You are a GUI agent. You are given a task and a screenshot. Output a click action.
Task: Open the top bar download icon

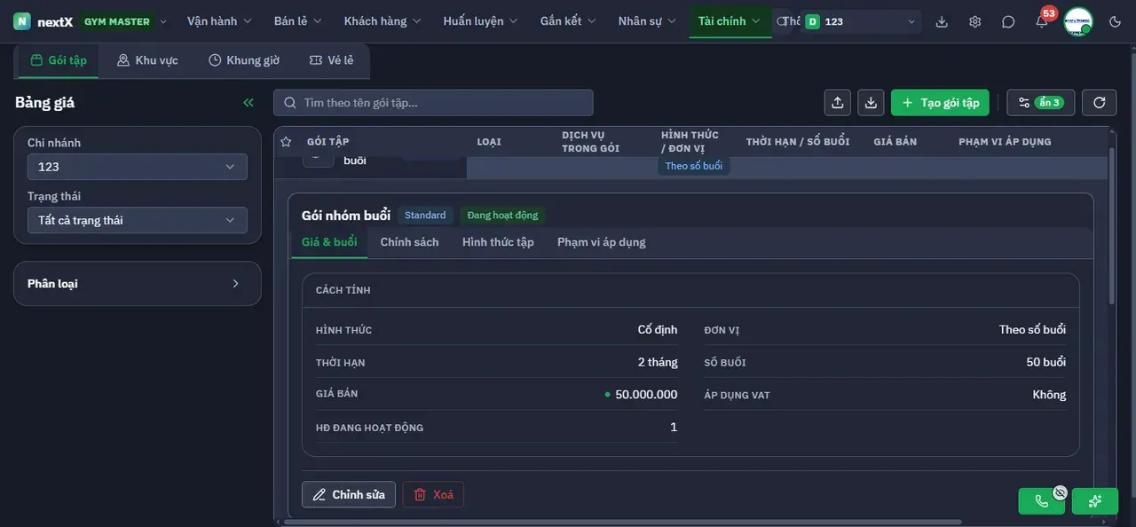point(942,21)
